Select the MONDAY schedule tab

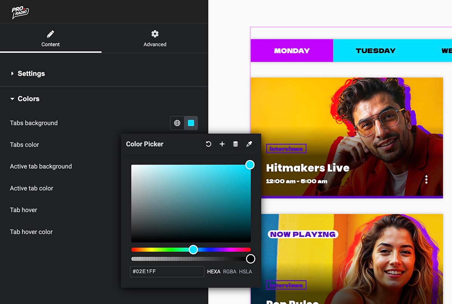point(292,51)
